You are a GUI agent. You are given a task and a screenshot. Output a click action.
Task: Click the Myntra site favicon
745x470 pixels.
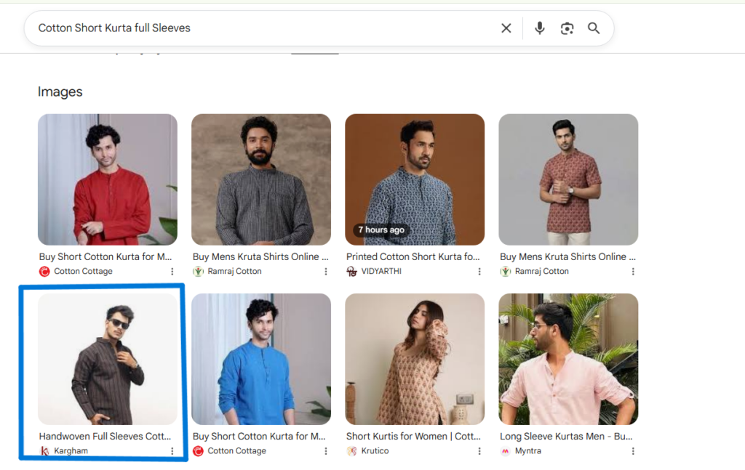[505, 451]
